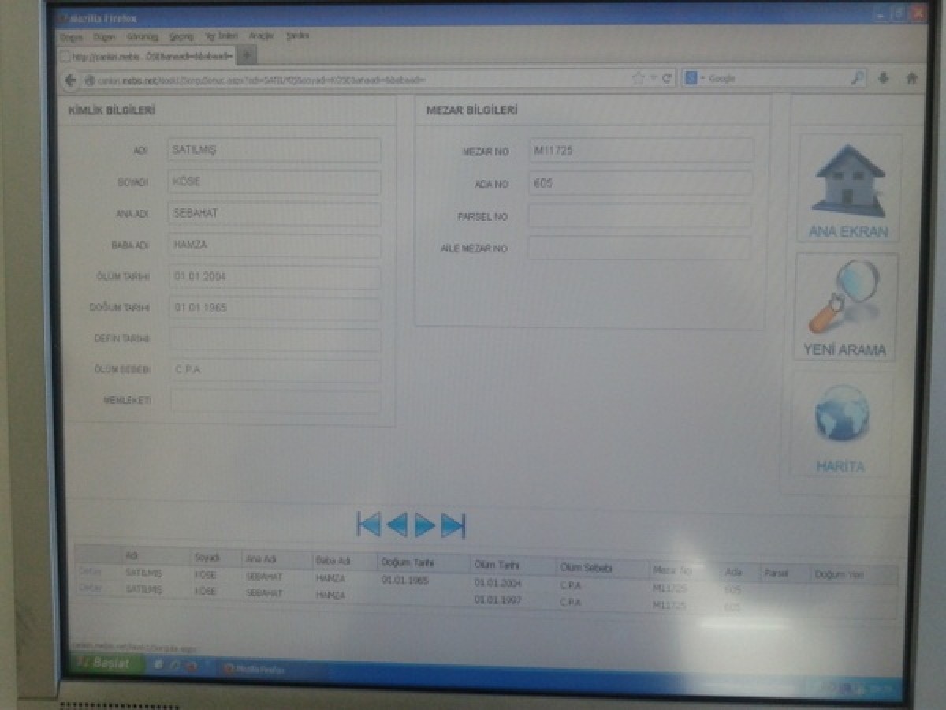Click the MEZAR NO field
The width and height of the screenshot is (946, 710).
[x=640, y=150]
